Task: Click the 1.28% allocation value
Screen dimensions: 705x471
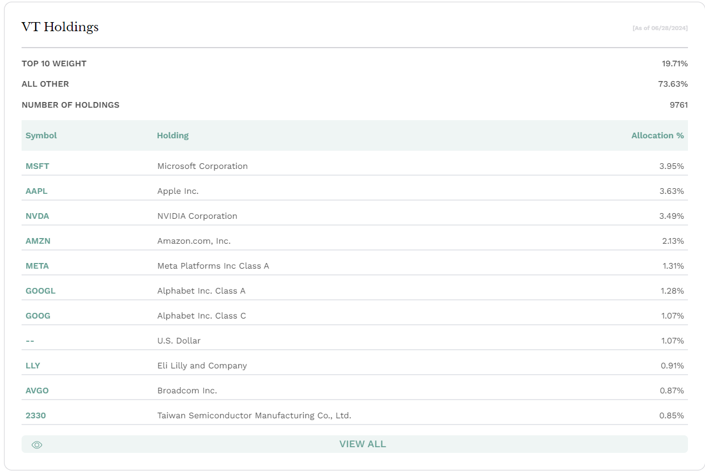Action: (673, 291)
